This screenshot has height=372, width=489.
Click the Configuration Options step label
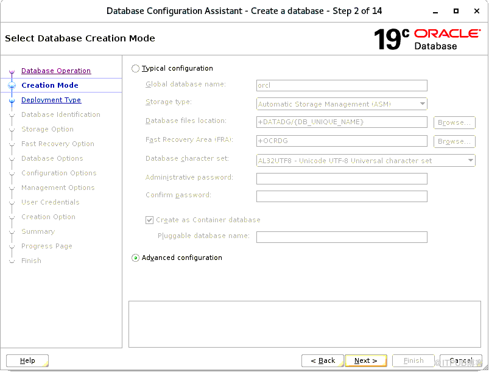(x=58, y=173)
